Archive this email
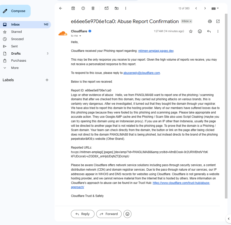This screenshot has width=231, height=225. tap(73, 8)
